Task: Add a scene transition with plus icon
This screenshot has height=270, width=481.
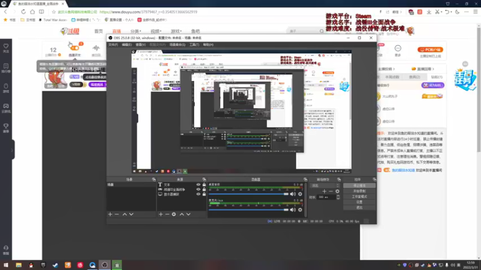Action: 324,191
